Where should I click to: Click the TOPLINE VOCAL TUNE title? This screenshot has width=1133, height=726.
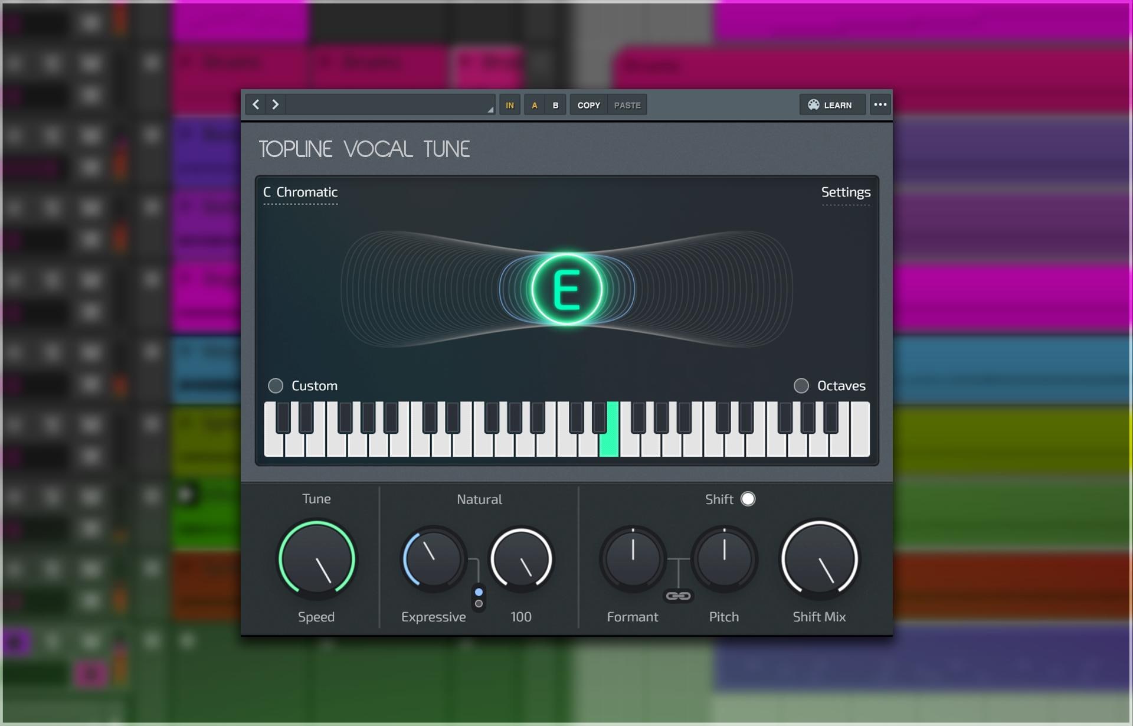tap(364, 149)
